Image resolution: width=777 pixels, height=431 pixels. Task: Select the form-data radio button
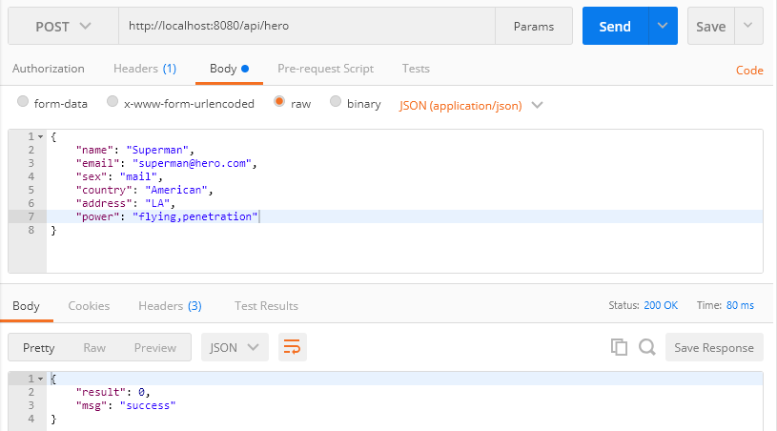pyautogui.click(x=23, y=102)
